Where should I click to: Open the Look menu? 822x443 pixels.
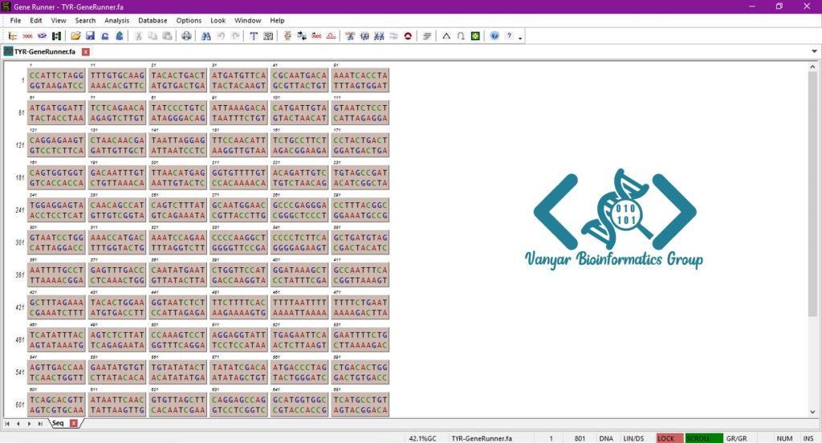coord(218,20)
